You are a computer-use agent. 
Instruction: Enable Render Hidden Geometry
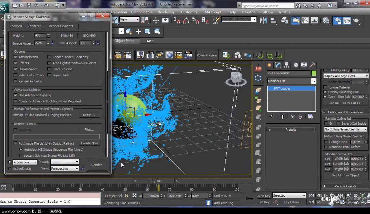[x=49, y=57]
